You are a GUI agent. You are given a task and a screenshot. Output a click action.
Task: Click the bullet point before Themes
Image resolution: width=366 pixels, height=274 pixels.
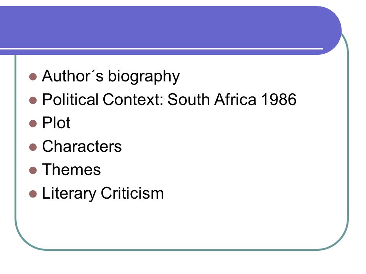(33, 170)
